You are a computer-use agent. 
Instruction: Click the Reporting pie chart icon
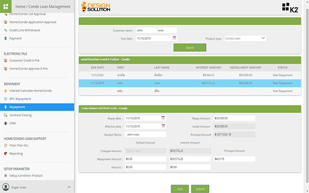tap(6, 154)
